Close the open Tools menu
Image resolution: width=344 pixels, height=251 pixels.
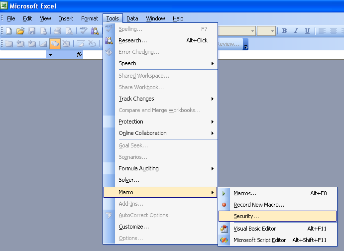(x=113, y=18)
